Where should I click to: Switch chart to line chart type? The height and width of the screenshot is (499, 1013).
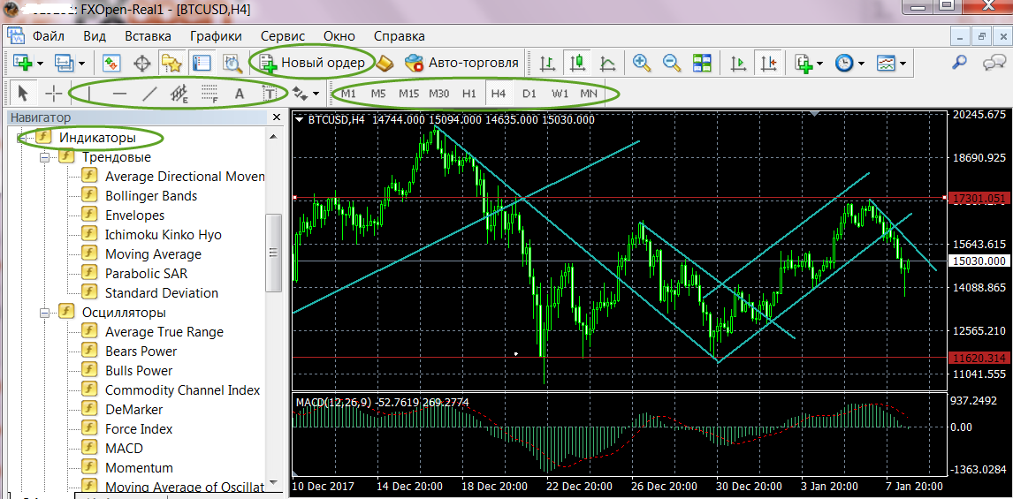pos(608,63)
